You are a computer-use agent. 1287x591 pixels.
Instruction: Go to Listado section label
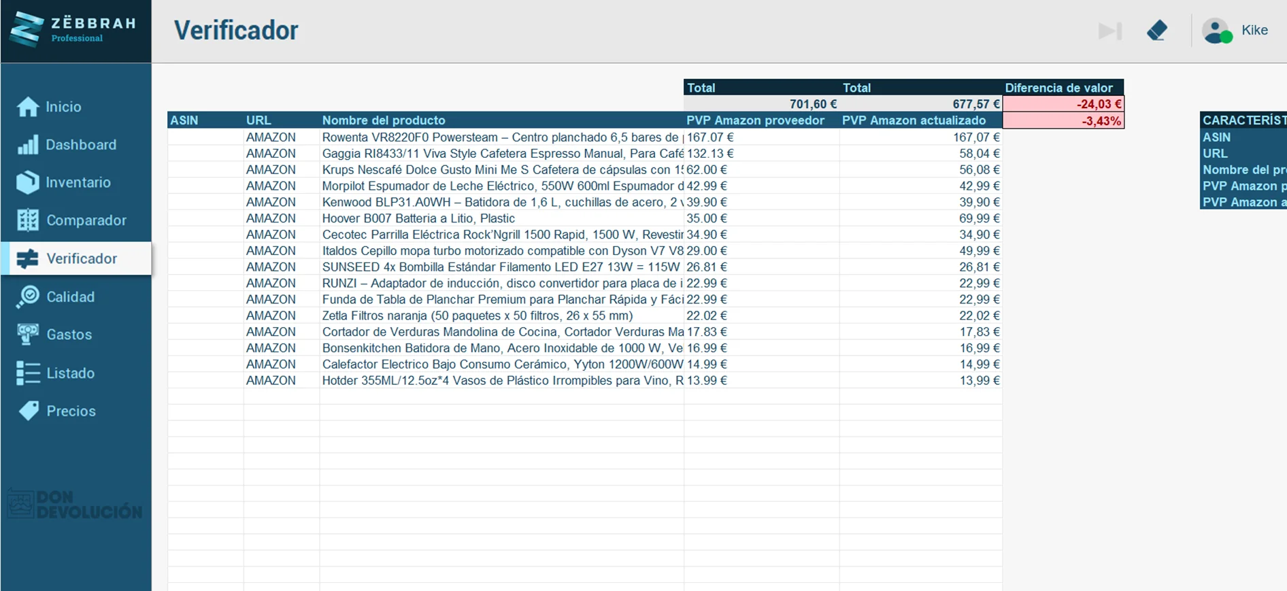70,373
